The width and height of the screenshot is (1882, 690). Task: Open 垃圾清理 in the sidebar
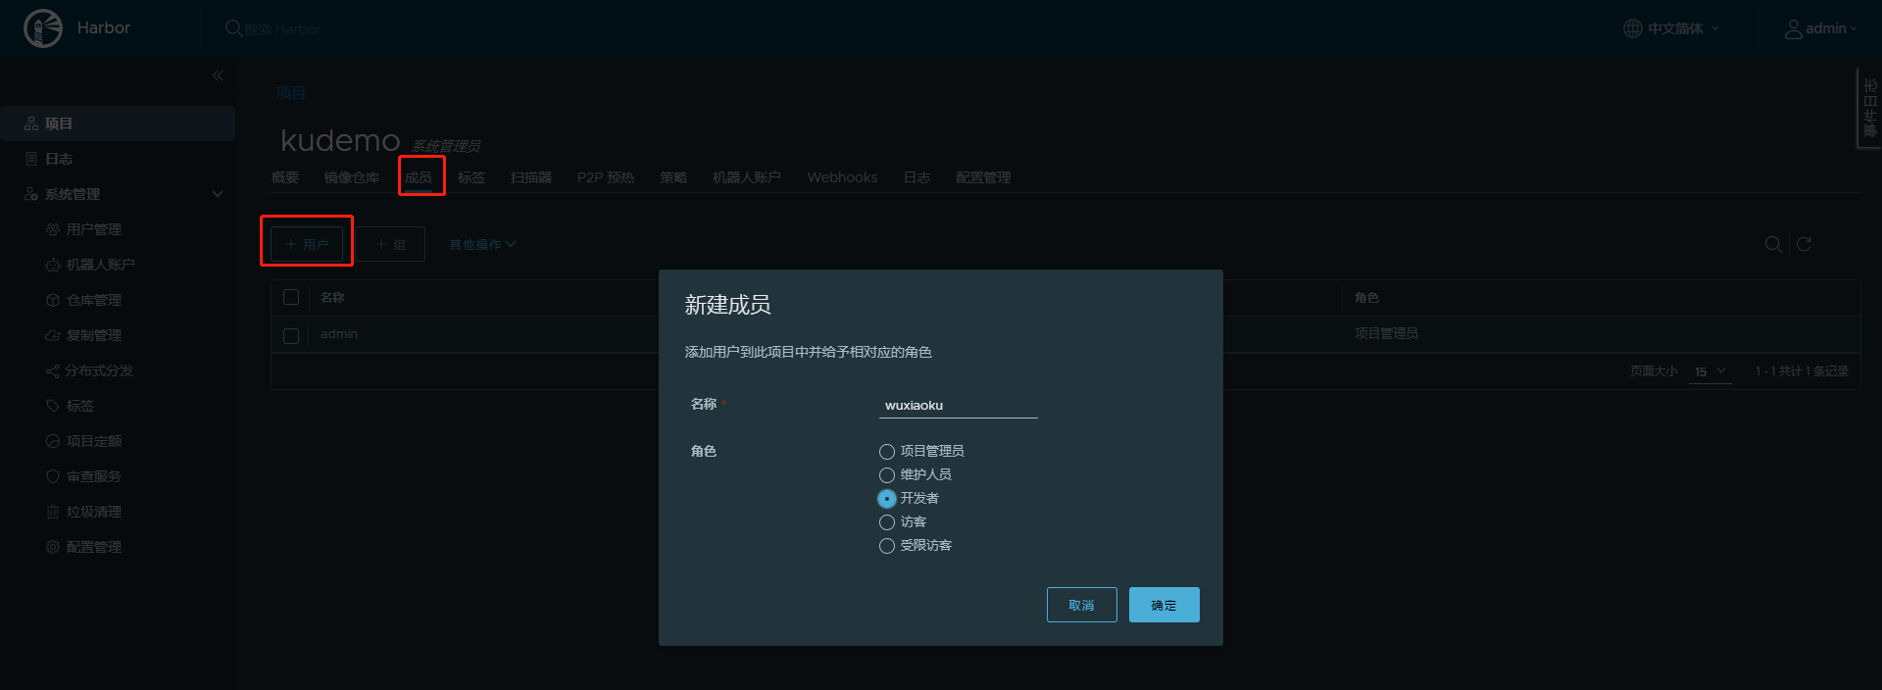point(93,512)
